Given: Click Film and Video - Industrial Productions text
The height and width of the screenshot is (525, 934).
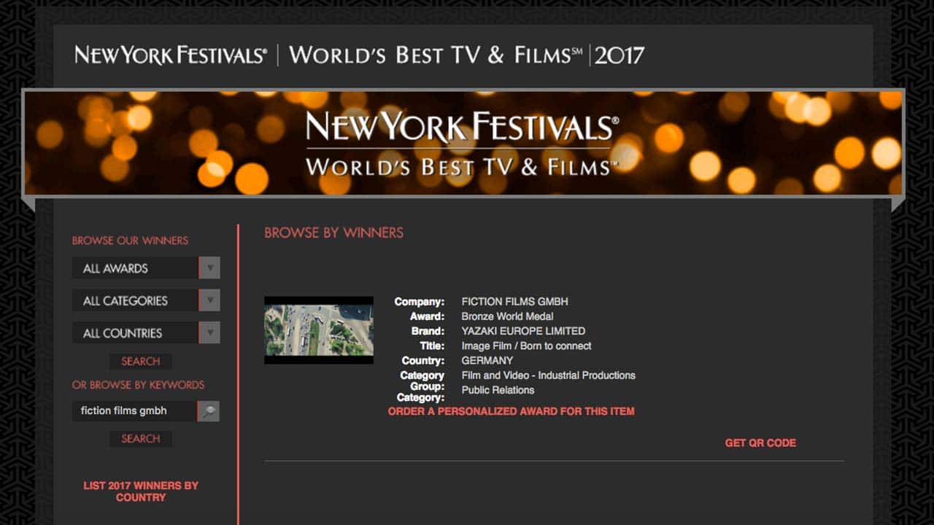Looking at the screenshot, I should (549, 376).
